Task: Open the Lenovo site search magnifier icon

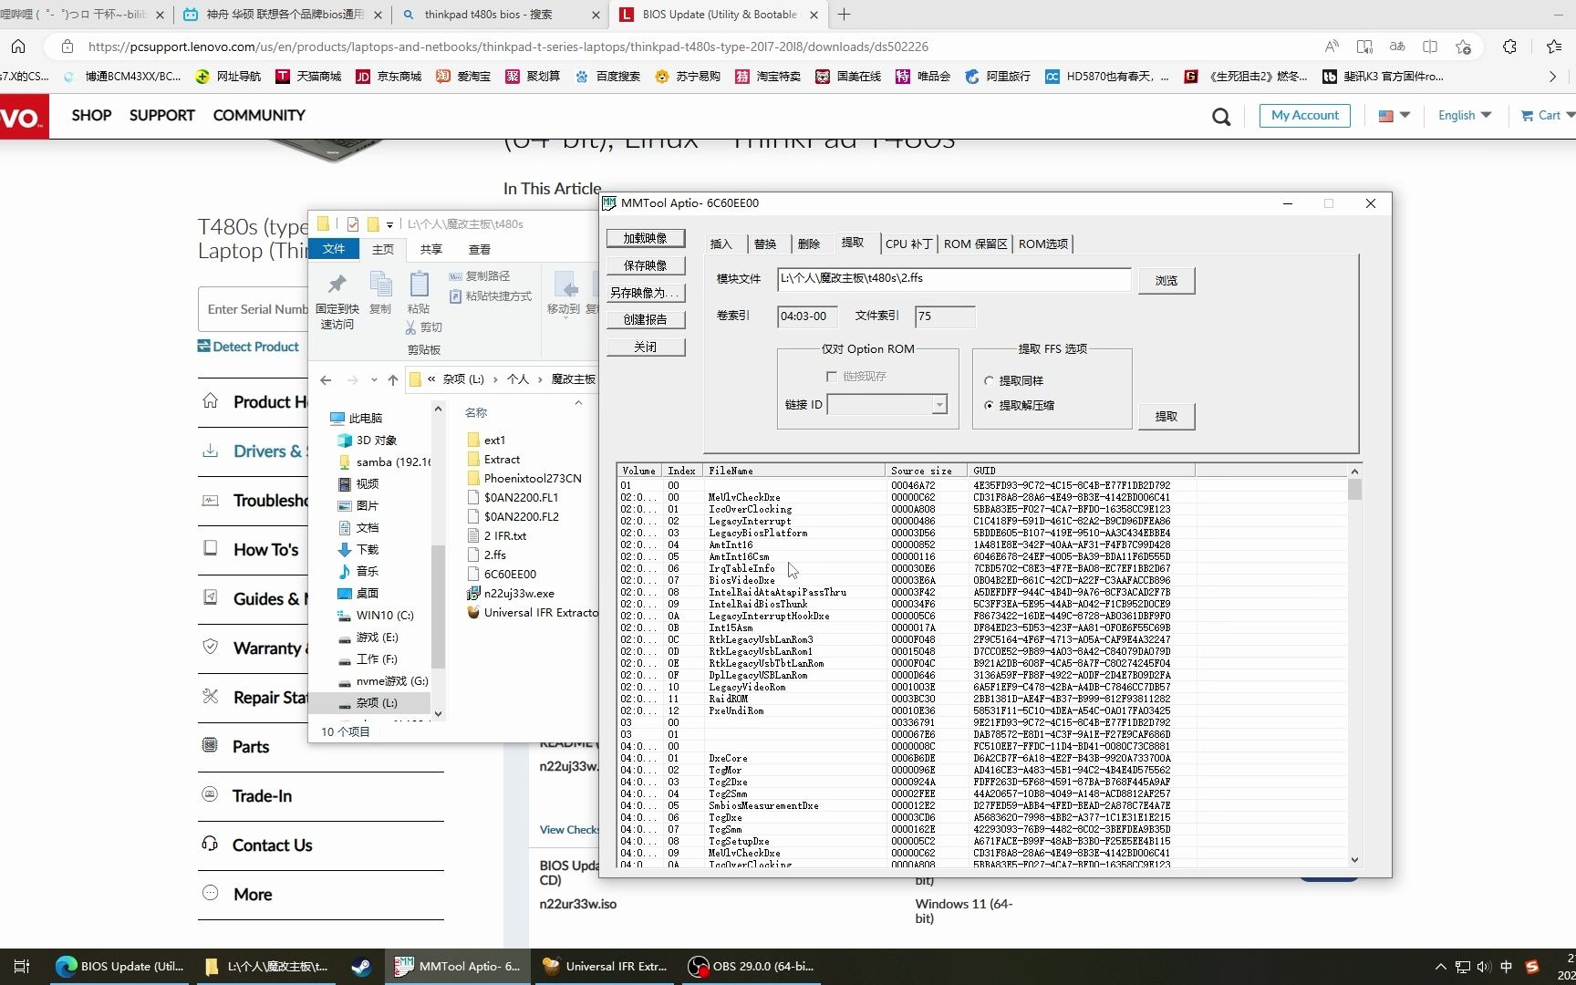Action: (x=1221, y=116)
